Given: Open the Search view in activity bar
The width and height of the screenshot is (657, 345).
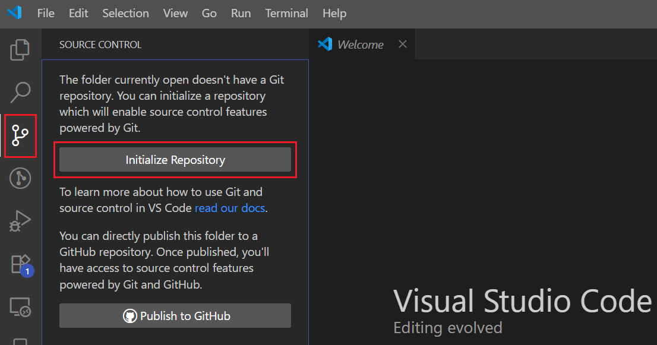Looking at the screenshot, I should pos(20,92).
